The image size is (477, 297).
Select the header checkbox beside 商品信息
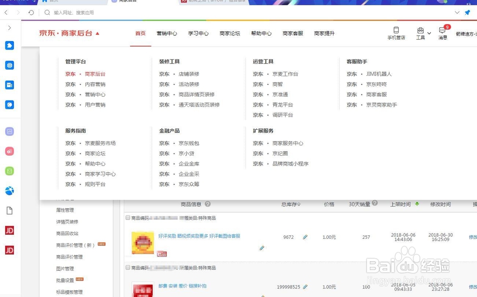coord(127,205)
